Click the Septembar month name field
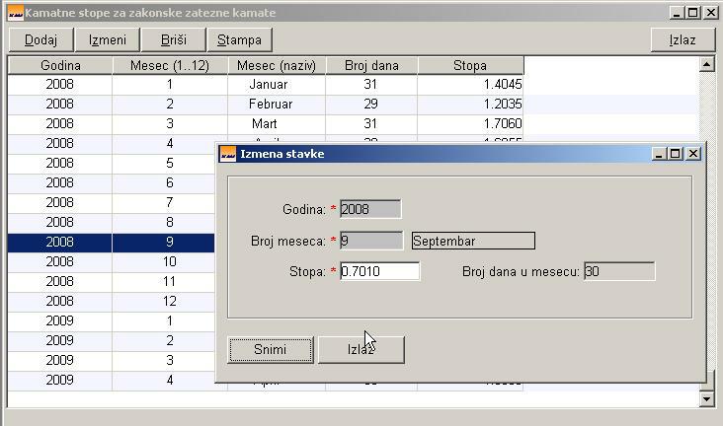The width and height of the screenshot is (723, 426). tap(473, 241)
